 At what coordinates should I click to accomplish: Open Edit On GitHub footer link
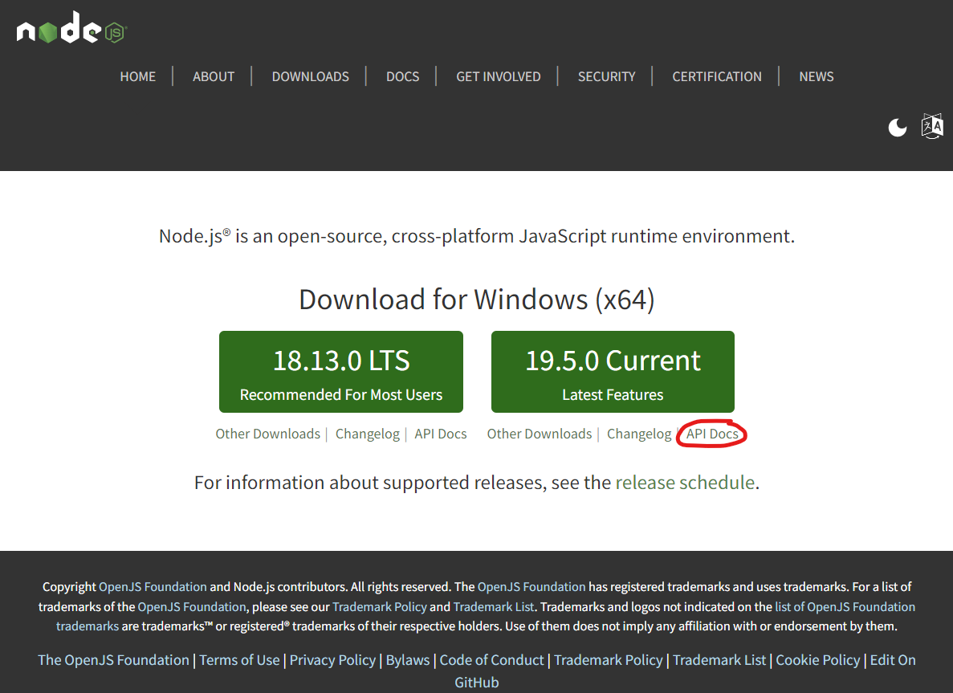(892, 659)
